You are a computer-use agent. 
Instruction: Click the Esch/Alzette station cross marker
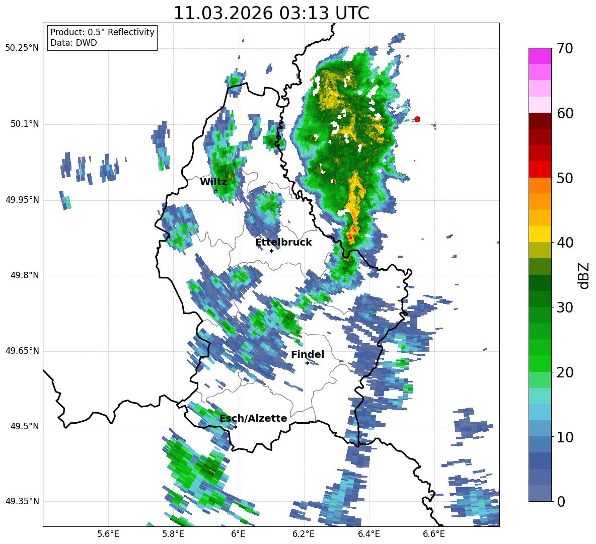235,427
